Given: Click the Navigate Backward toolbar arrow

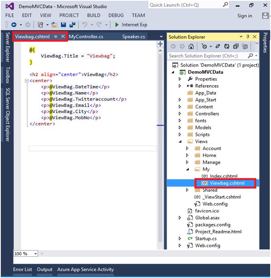Looking at the screenshot, I should (x=14, y=25).
